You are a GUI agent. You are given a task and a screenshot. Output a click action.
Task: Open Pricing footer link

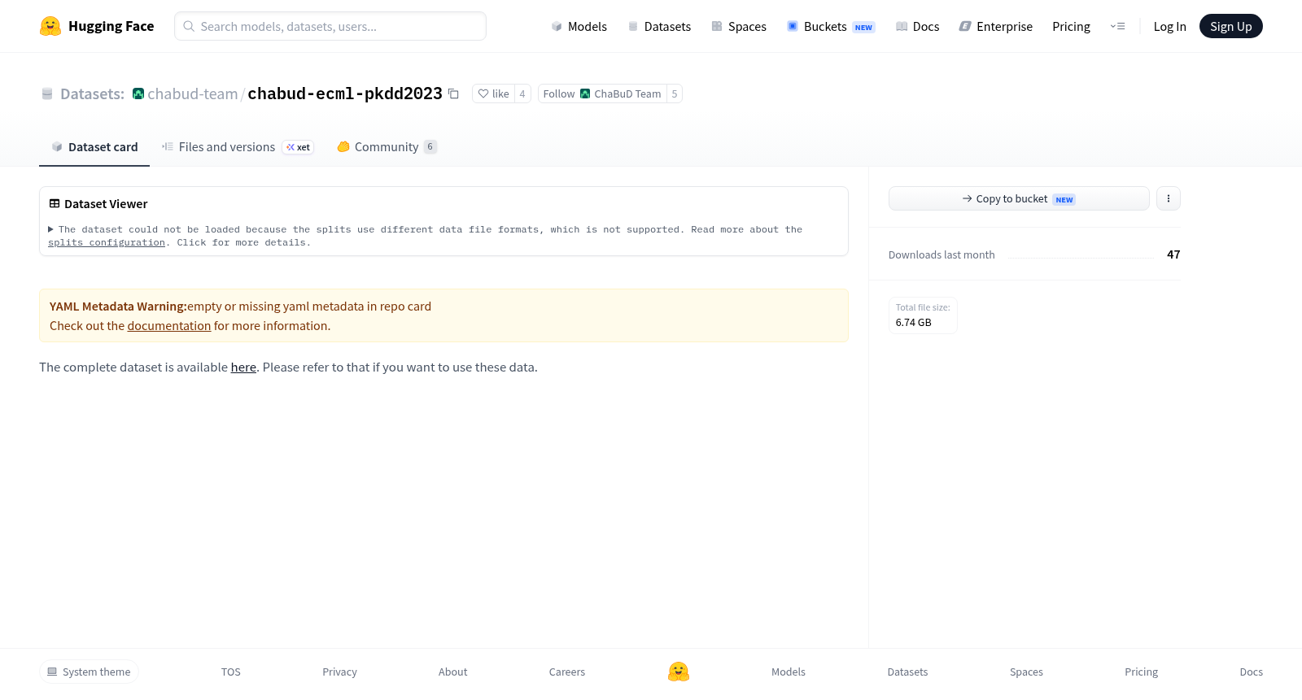(1141, 672)
